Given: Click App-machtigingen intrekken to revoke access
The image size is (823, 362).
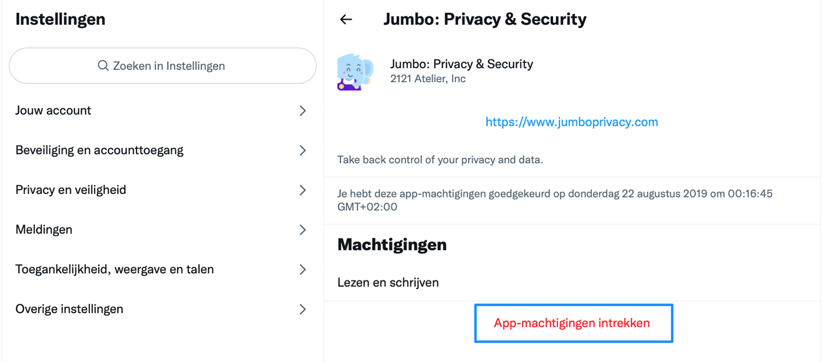Looking at the screenshot, I should [x=572, y=323].
